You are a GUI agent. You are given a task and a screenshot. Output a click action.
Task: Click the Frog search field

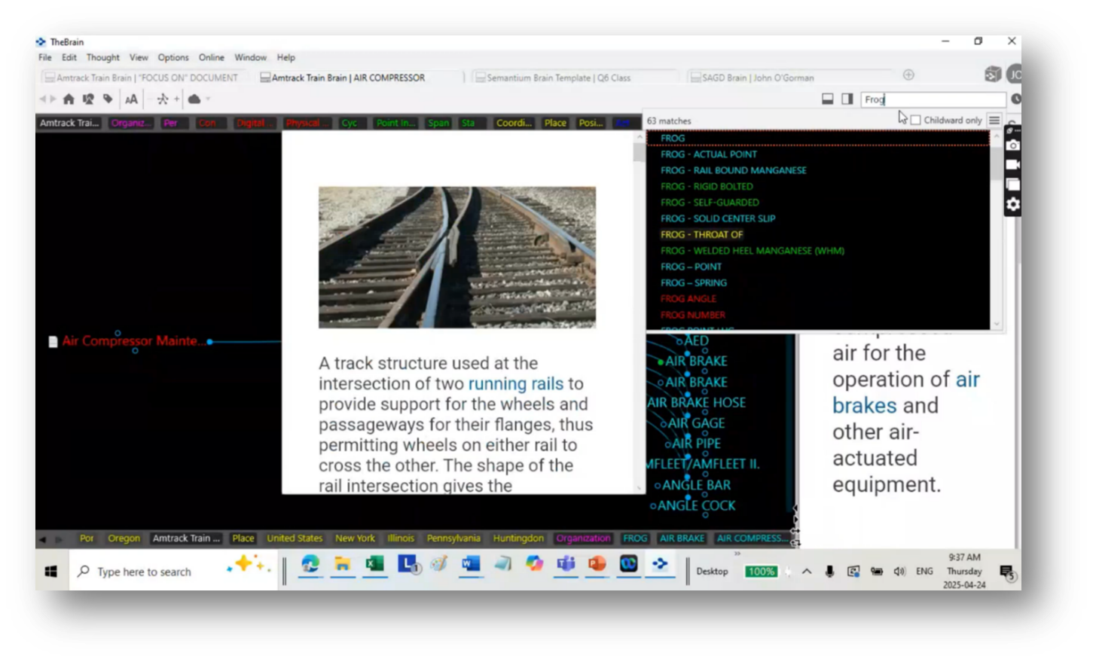coord(933,99)
